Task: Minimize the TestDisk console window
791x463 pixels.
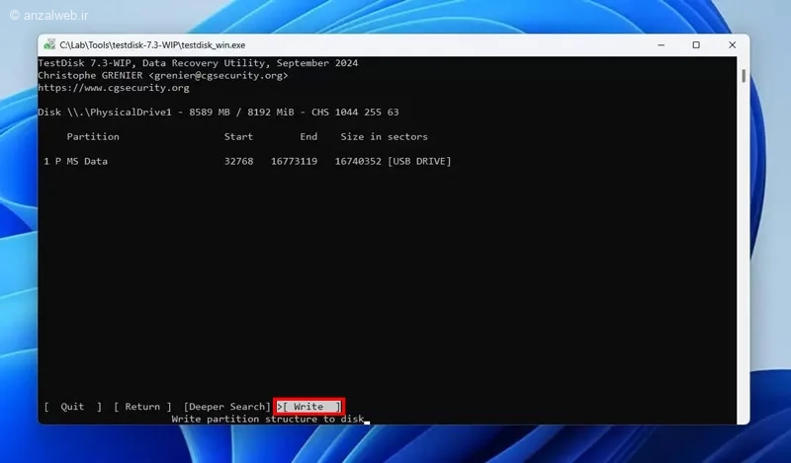Action: click(x=660, y=44)
